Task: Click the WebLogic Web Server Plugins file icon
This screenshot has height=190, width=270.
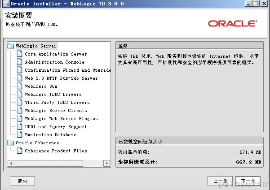Action: pos(20,118)
